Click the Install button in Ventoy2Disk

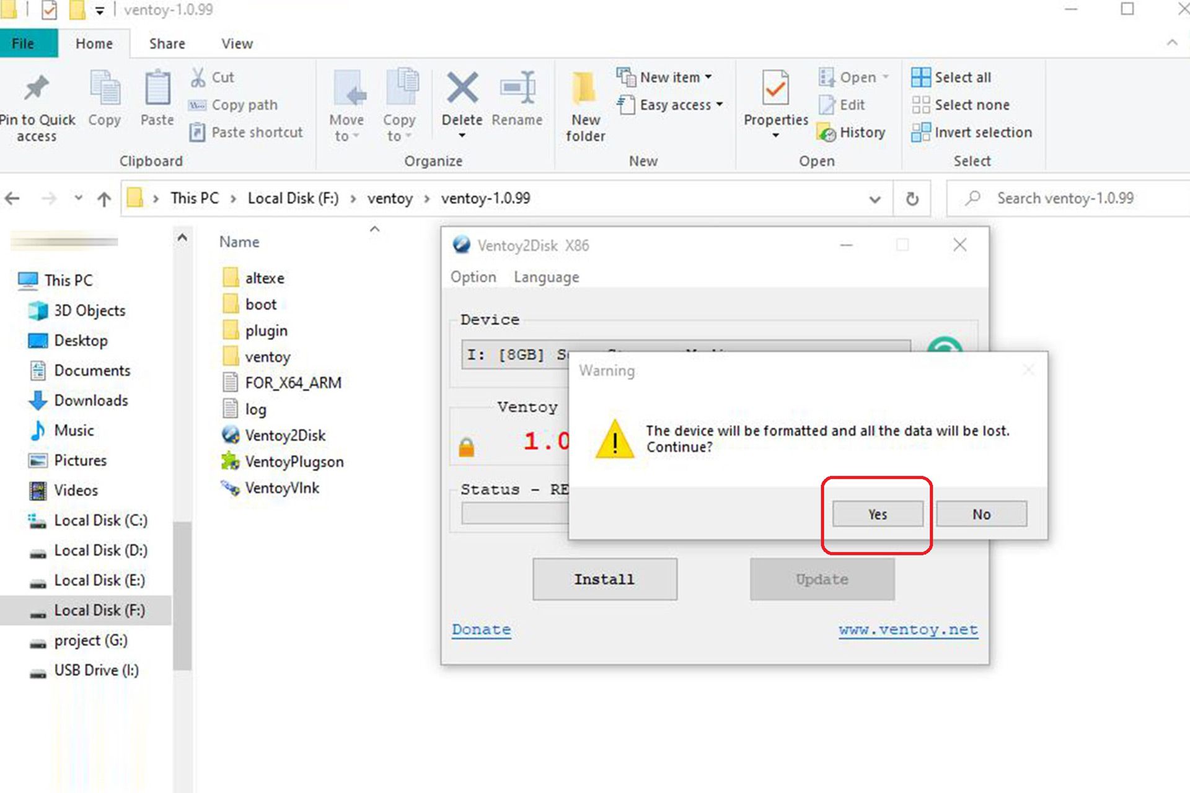(x=606, y=579)
